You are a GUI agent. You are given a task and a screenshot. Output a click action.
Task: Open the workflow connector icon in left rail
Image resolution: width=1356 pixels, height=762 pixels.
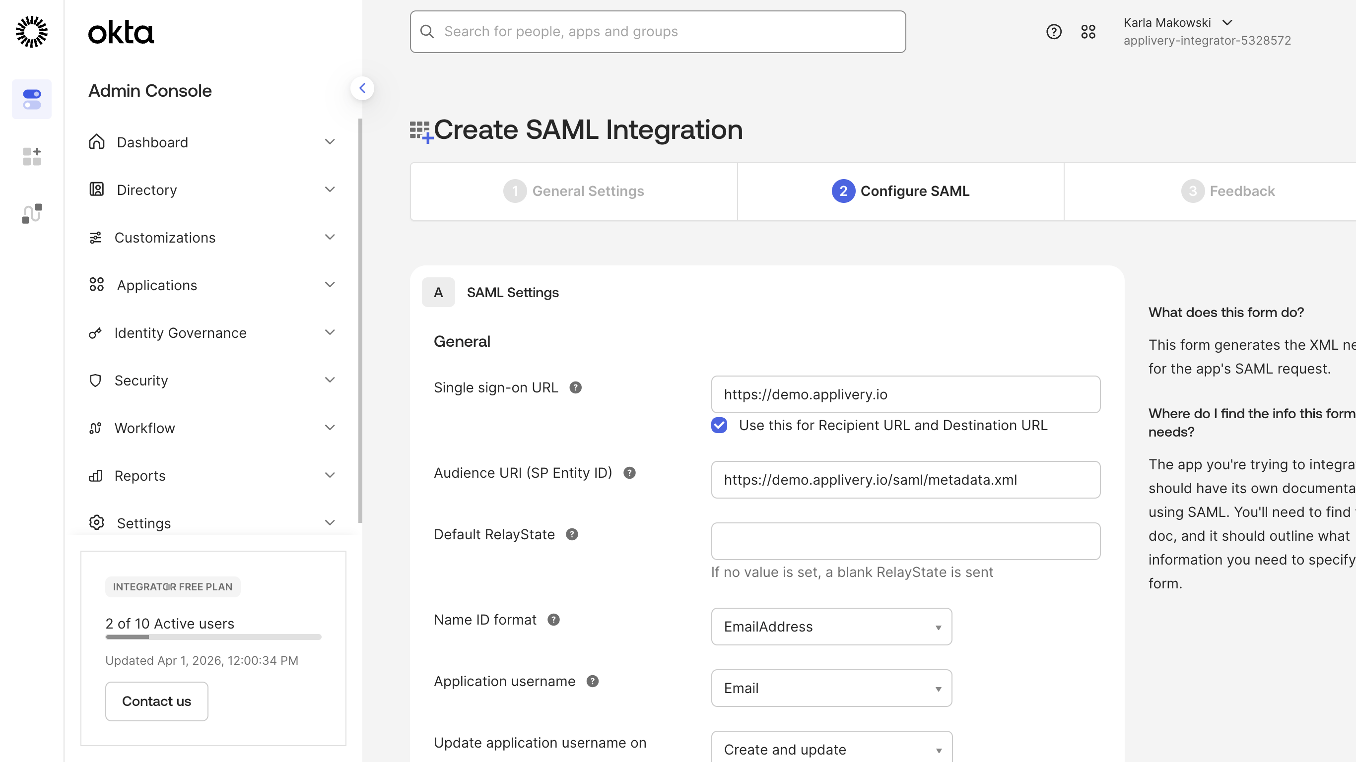[31, 213]
